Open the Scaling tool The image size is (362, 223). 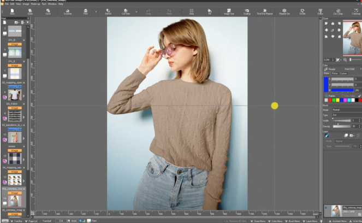coord(247,12)
